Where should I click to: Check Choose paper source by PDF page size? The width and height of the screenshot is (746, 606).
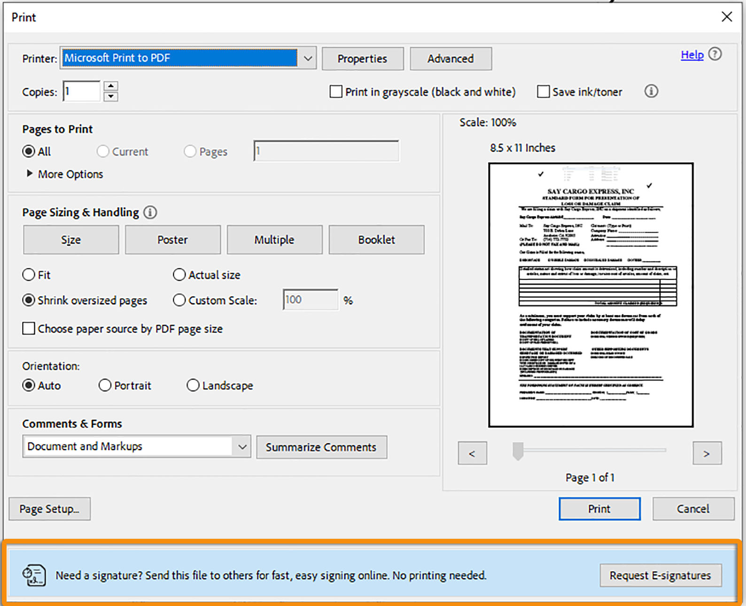(29, 328)
